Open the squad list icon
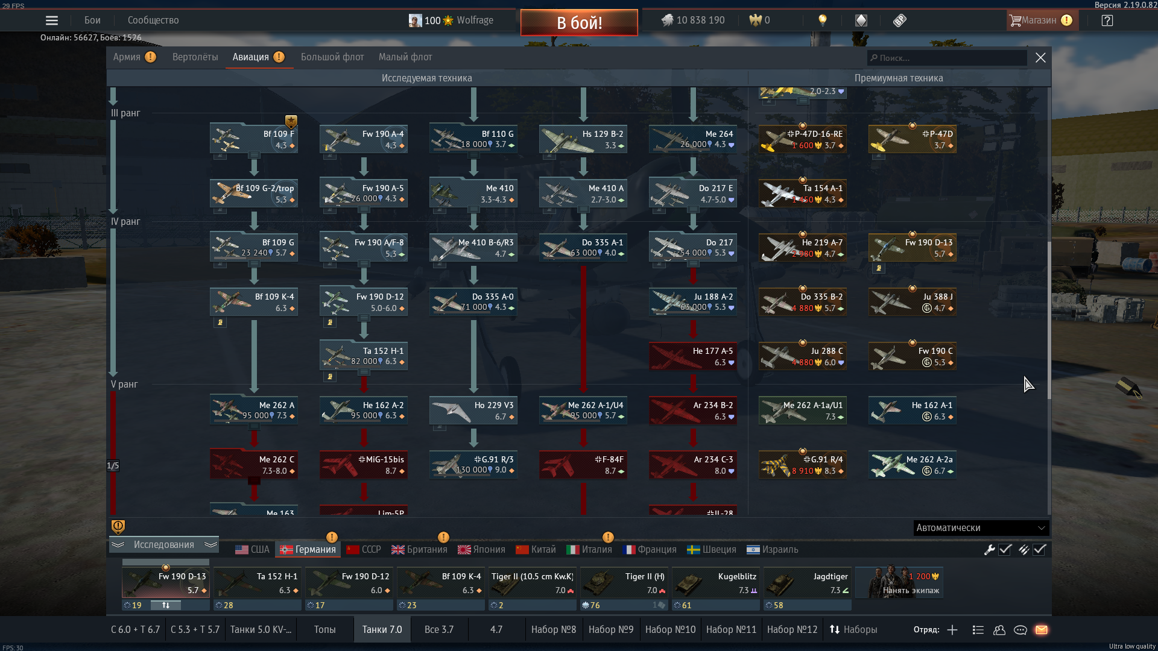Viewport: 1158px width, 651px height. point(978,630)
